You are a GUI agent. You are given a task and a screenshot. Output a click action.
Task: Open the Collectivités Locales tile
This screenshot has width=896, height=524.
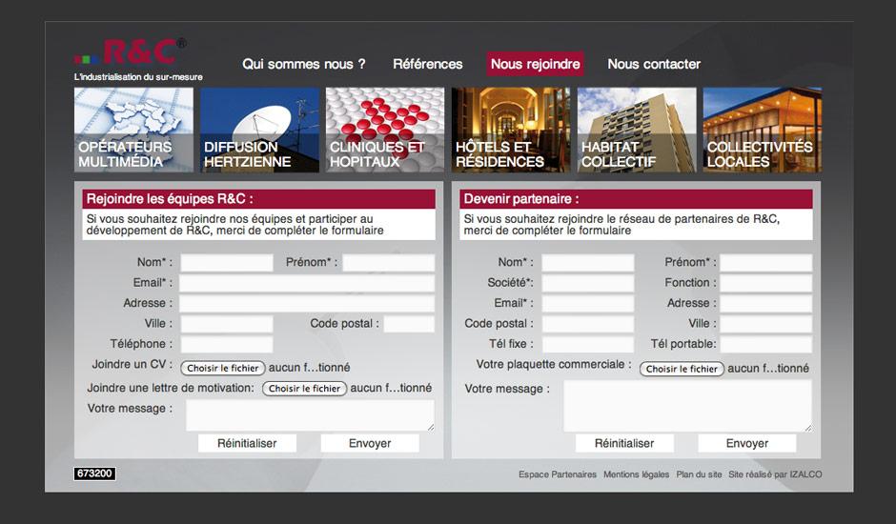(762, 130)
